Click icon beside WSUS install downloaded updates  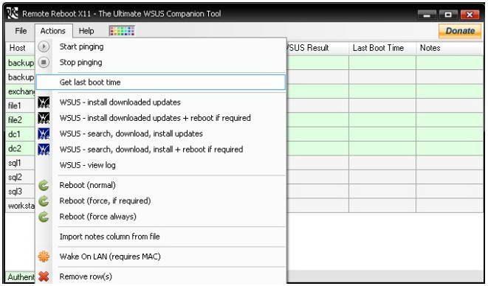(44, 102)
